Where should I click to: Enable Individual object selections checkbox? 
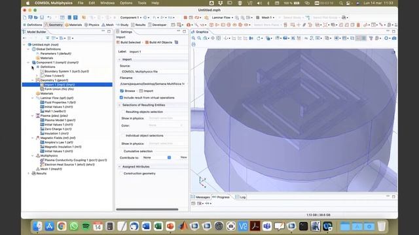pos(123,136)
